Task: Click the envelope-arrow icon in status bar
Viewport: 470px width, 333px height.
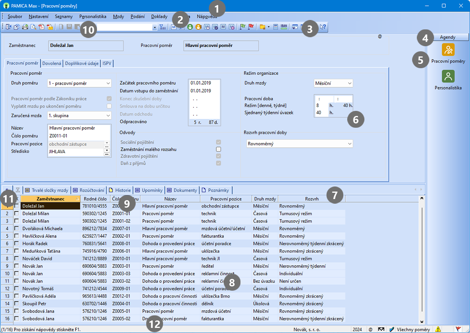Action: (x=381, y=329)
